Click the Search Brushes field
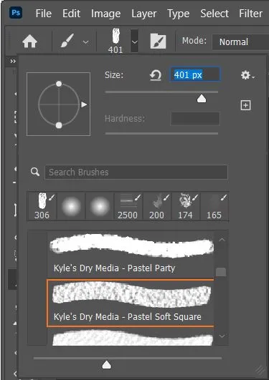269x380 pixels. coord(136,172)
